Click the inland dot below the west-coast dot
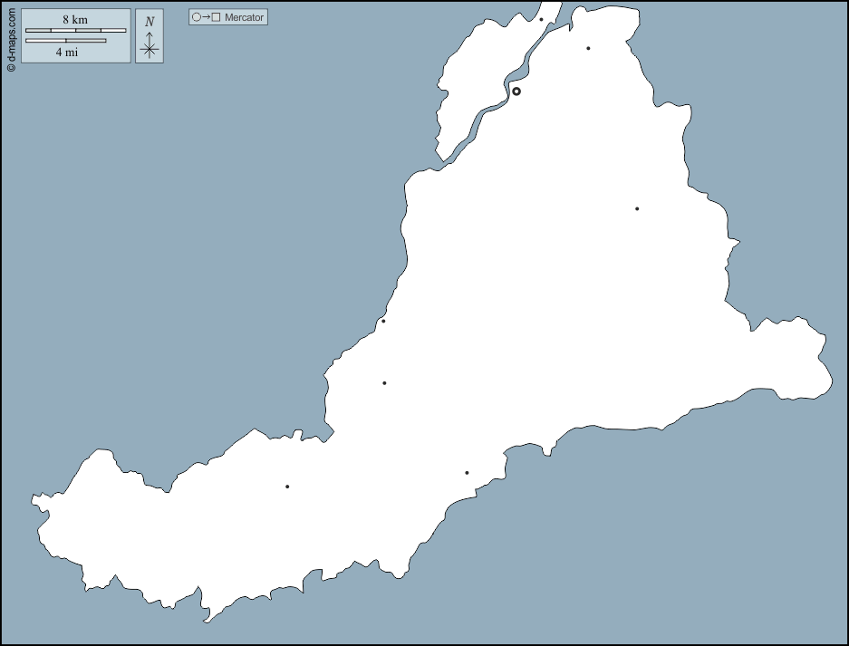 pyautogui.click(x=384, y=383)
